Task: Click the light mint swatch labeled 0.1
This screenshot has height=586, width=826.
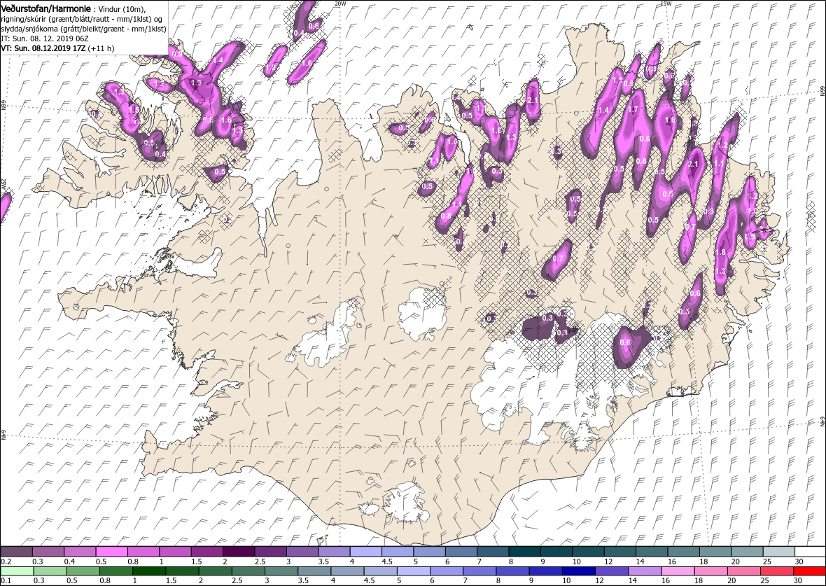Action: (x=16, y=571)
